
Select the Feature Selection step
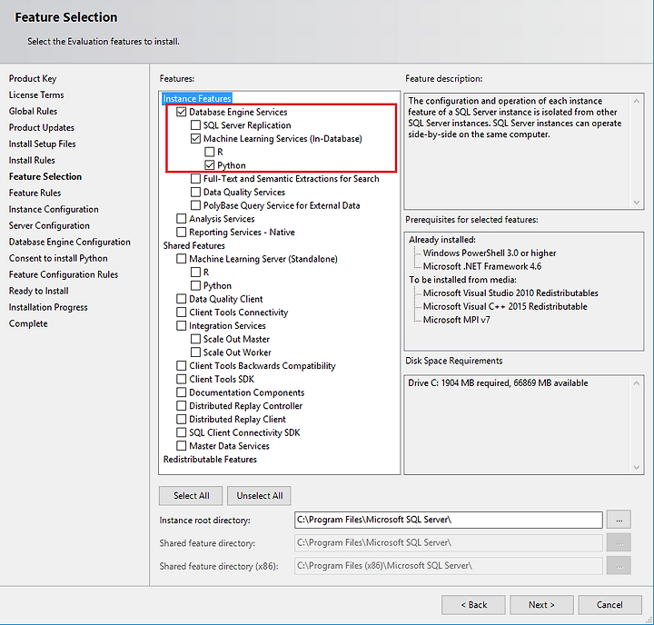[45, 176]
